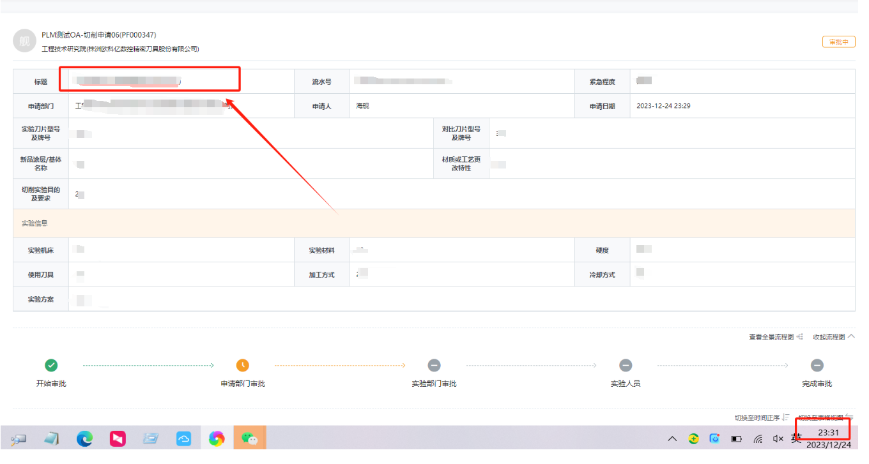Open the blue cloud app in taskbar
The height and width of the screenshot is (464, 869).
point(184,438)
